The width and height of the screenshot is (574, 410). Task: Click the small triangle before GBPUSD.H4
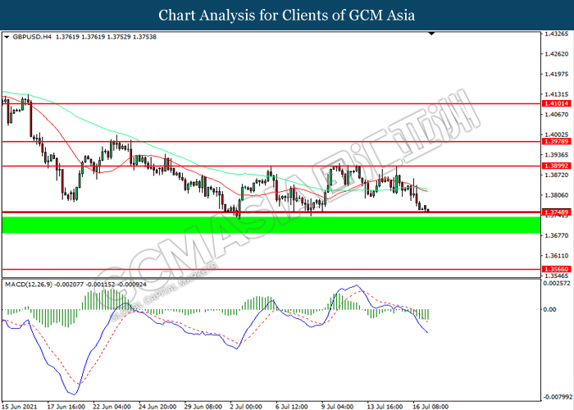(7, 38)
